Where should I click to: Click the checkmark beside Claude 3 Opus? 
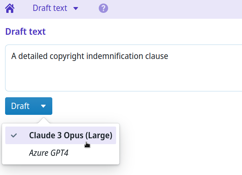point(14,136)
